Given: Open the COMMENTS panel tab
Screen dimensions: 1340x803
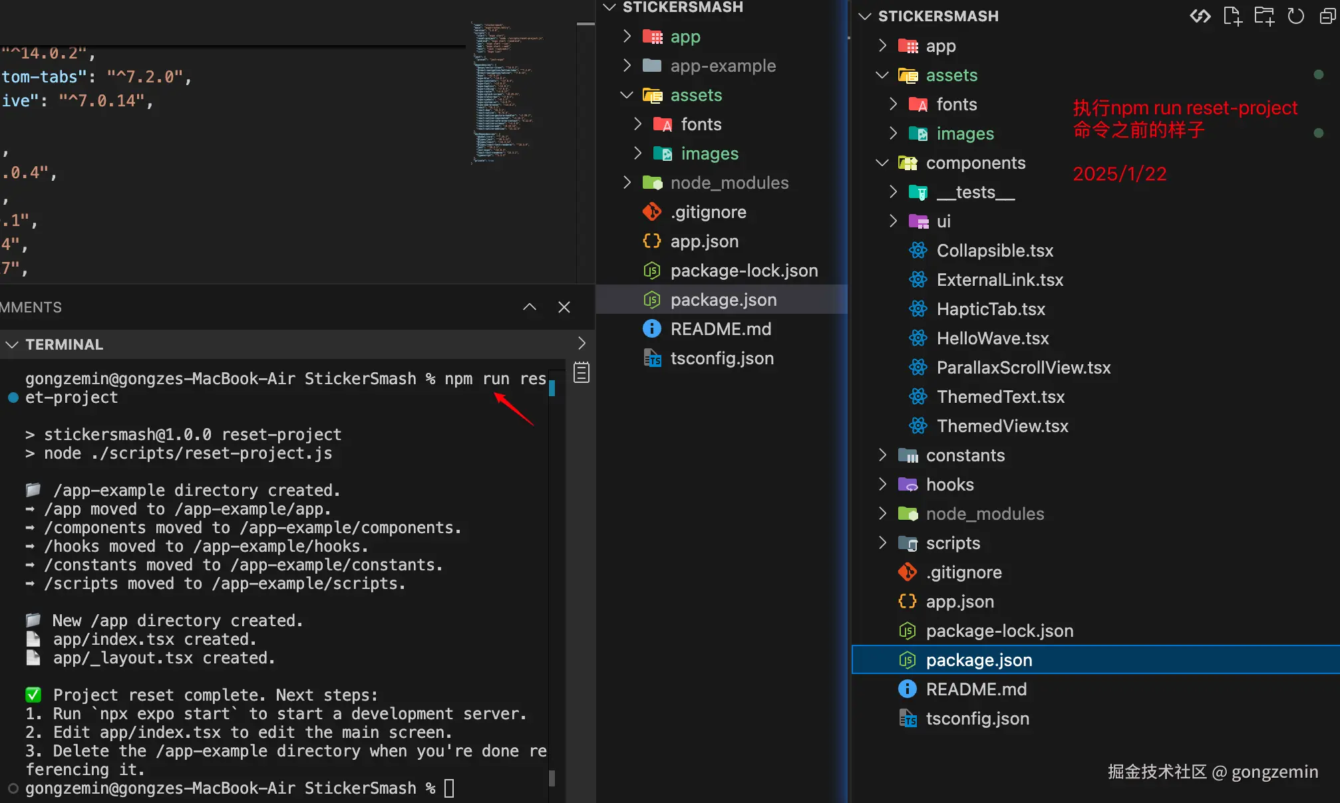Looking at the screenshot, I should (x=31, y=307).
